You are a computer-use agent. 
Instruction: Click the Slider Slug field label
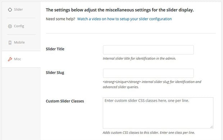point(55,73)
